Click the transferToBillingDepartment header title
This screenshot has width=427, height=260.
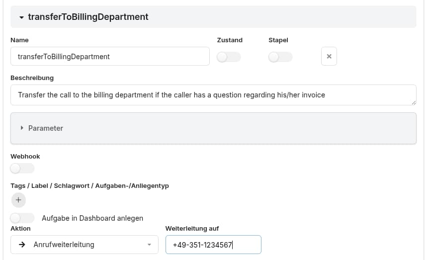coord(88,17)
